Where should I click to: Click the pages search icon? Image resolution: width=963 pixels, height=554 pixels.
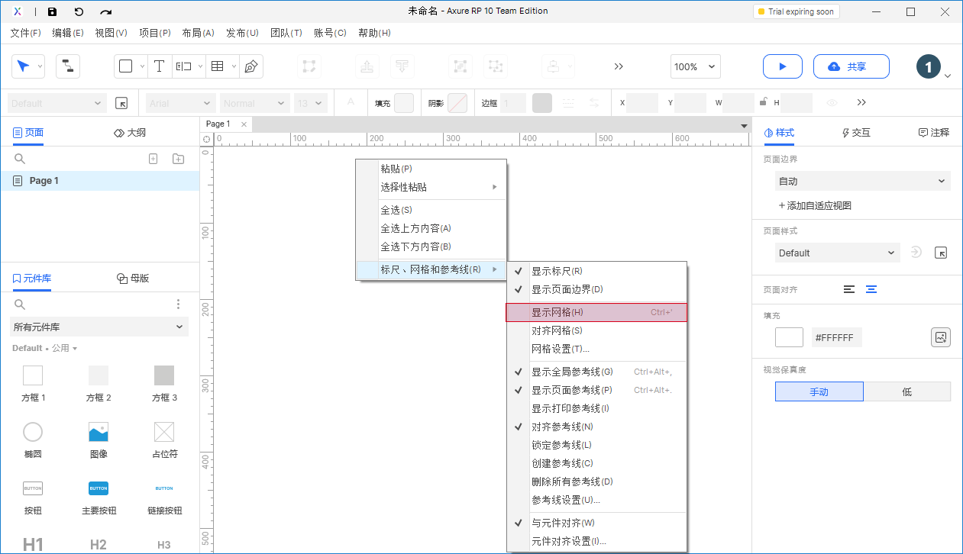20,159
